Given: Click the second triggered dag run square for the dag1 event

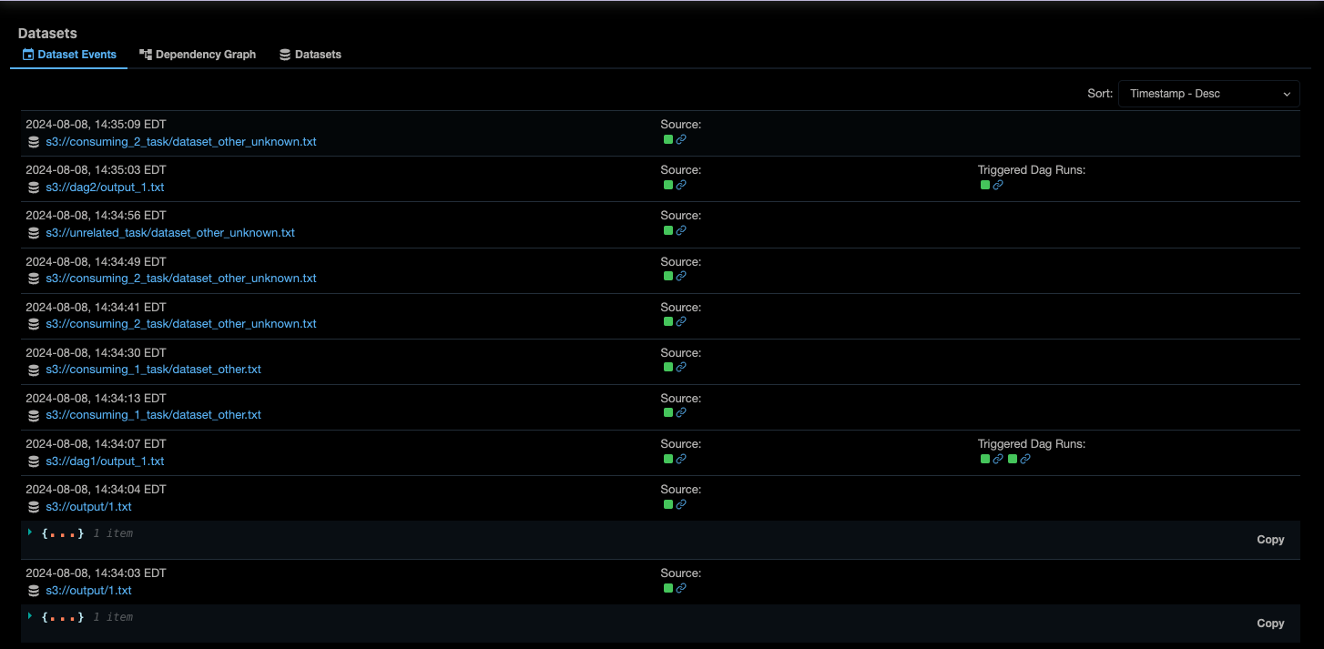Looking at the screenshot, I should click(x=1013, y=459).
